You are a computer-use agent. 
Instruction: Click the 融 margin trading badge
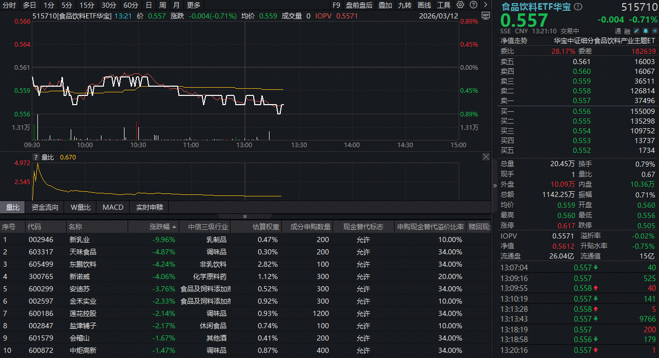[x=627, y=31]
